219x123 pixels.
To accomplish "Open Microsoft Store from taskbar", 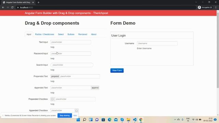I will [x=103, y=120].
